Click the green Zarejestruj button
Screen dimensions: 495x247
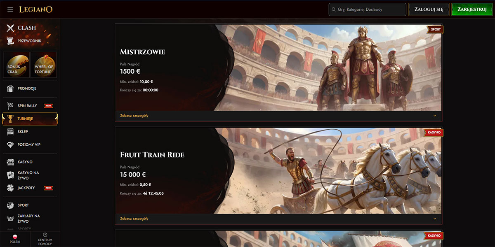pyautogui.click(x=472, y=9)
